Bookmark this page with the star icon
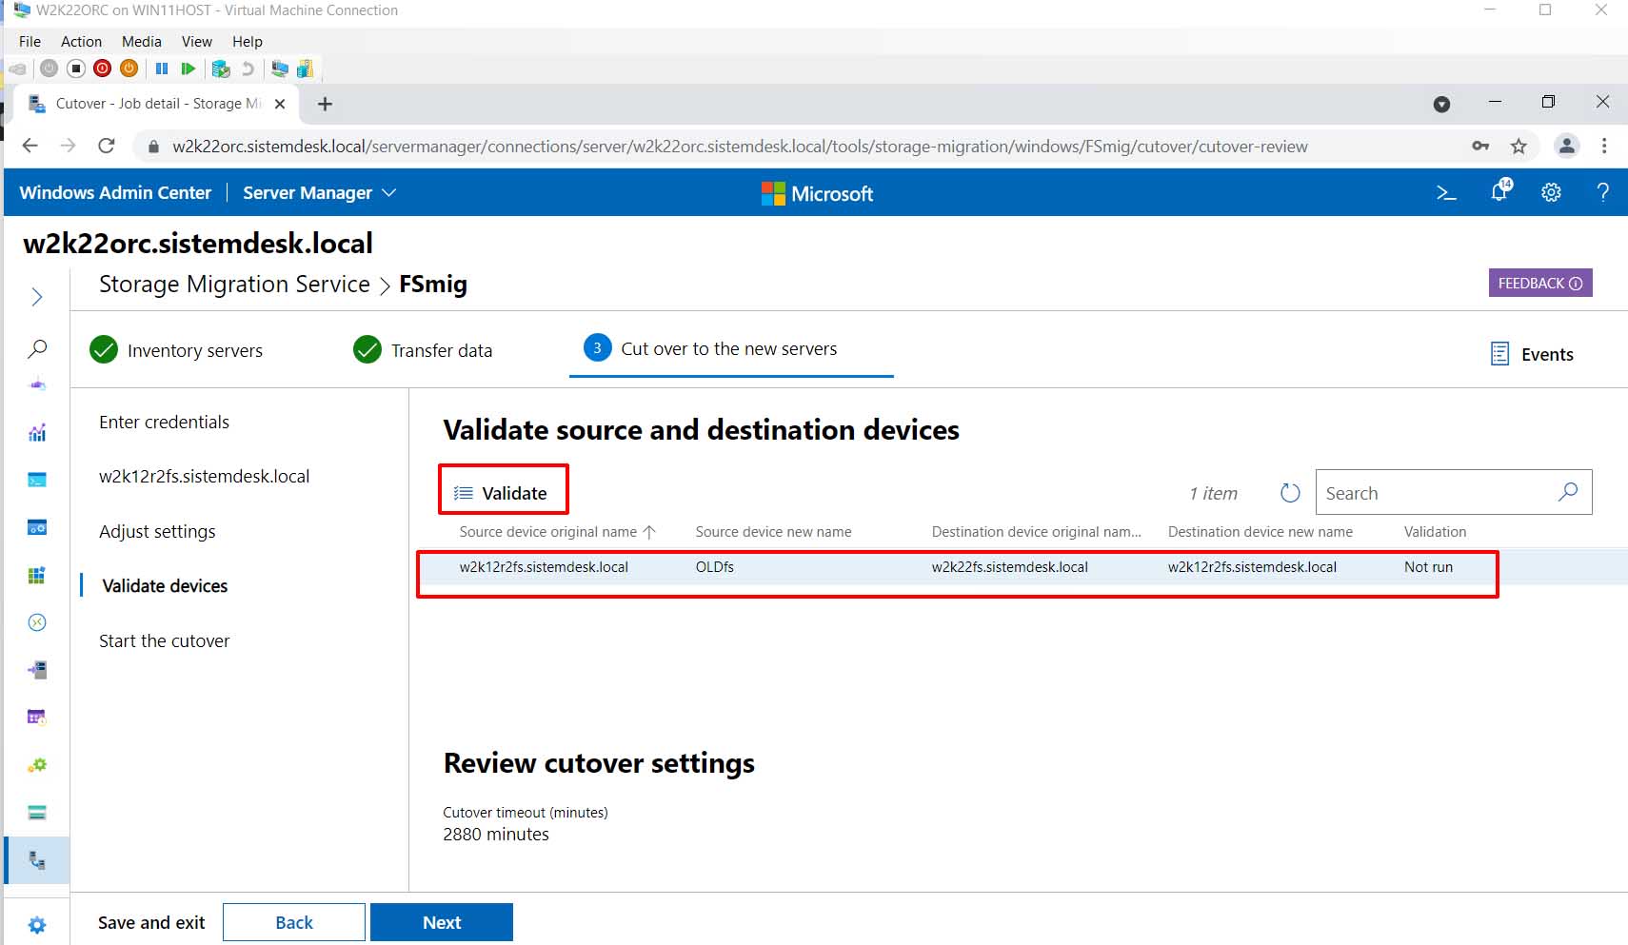Viewport: 1628px width, 945px height. (x=1519, y=146)
